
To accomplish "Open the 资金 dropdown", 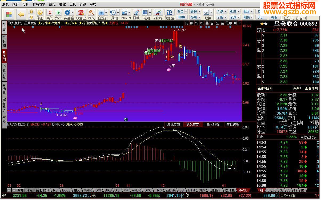I will (x=182, y=11).
